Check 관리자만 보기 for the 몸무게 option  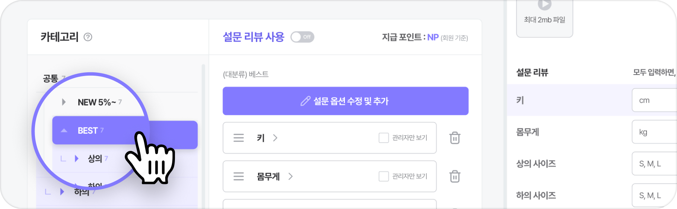click(384, 176)
